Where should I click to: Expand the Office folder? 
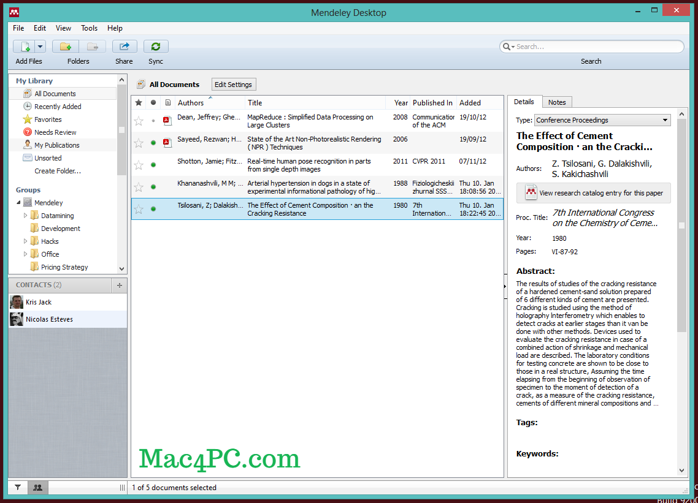click(x=25, y=254)
